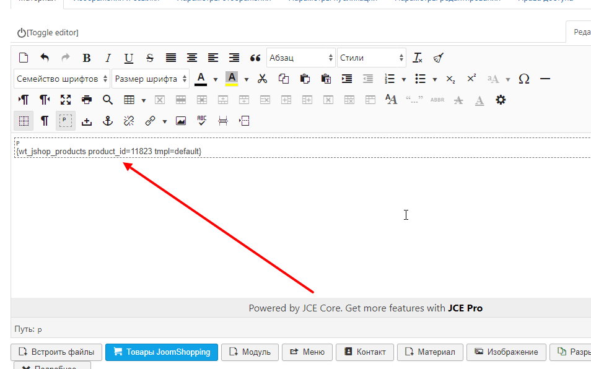Click the scissors cut icon
The height and width of the screenshot is (369, 591).
point(262,79)
